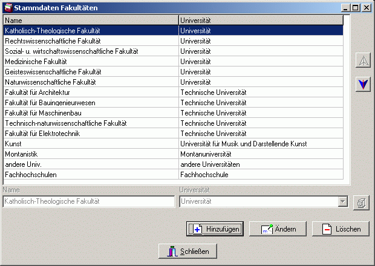Sort by the Name column header
The width and height of the screenshot is (375, 266).
tap(91, 21)
